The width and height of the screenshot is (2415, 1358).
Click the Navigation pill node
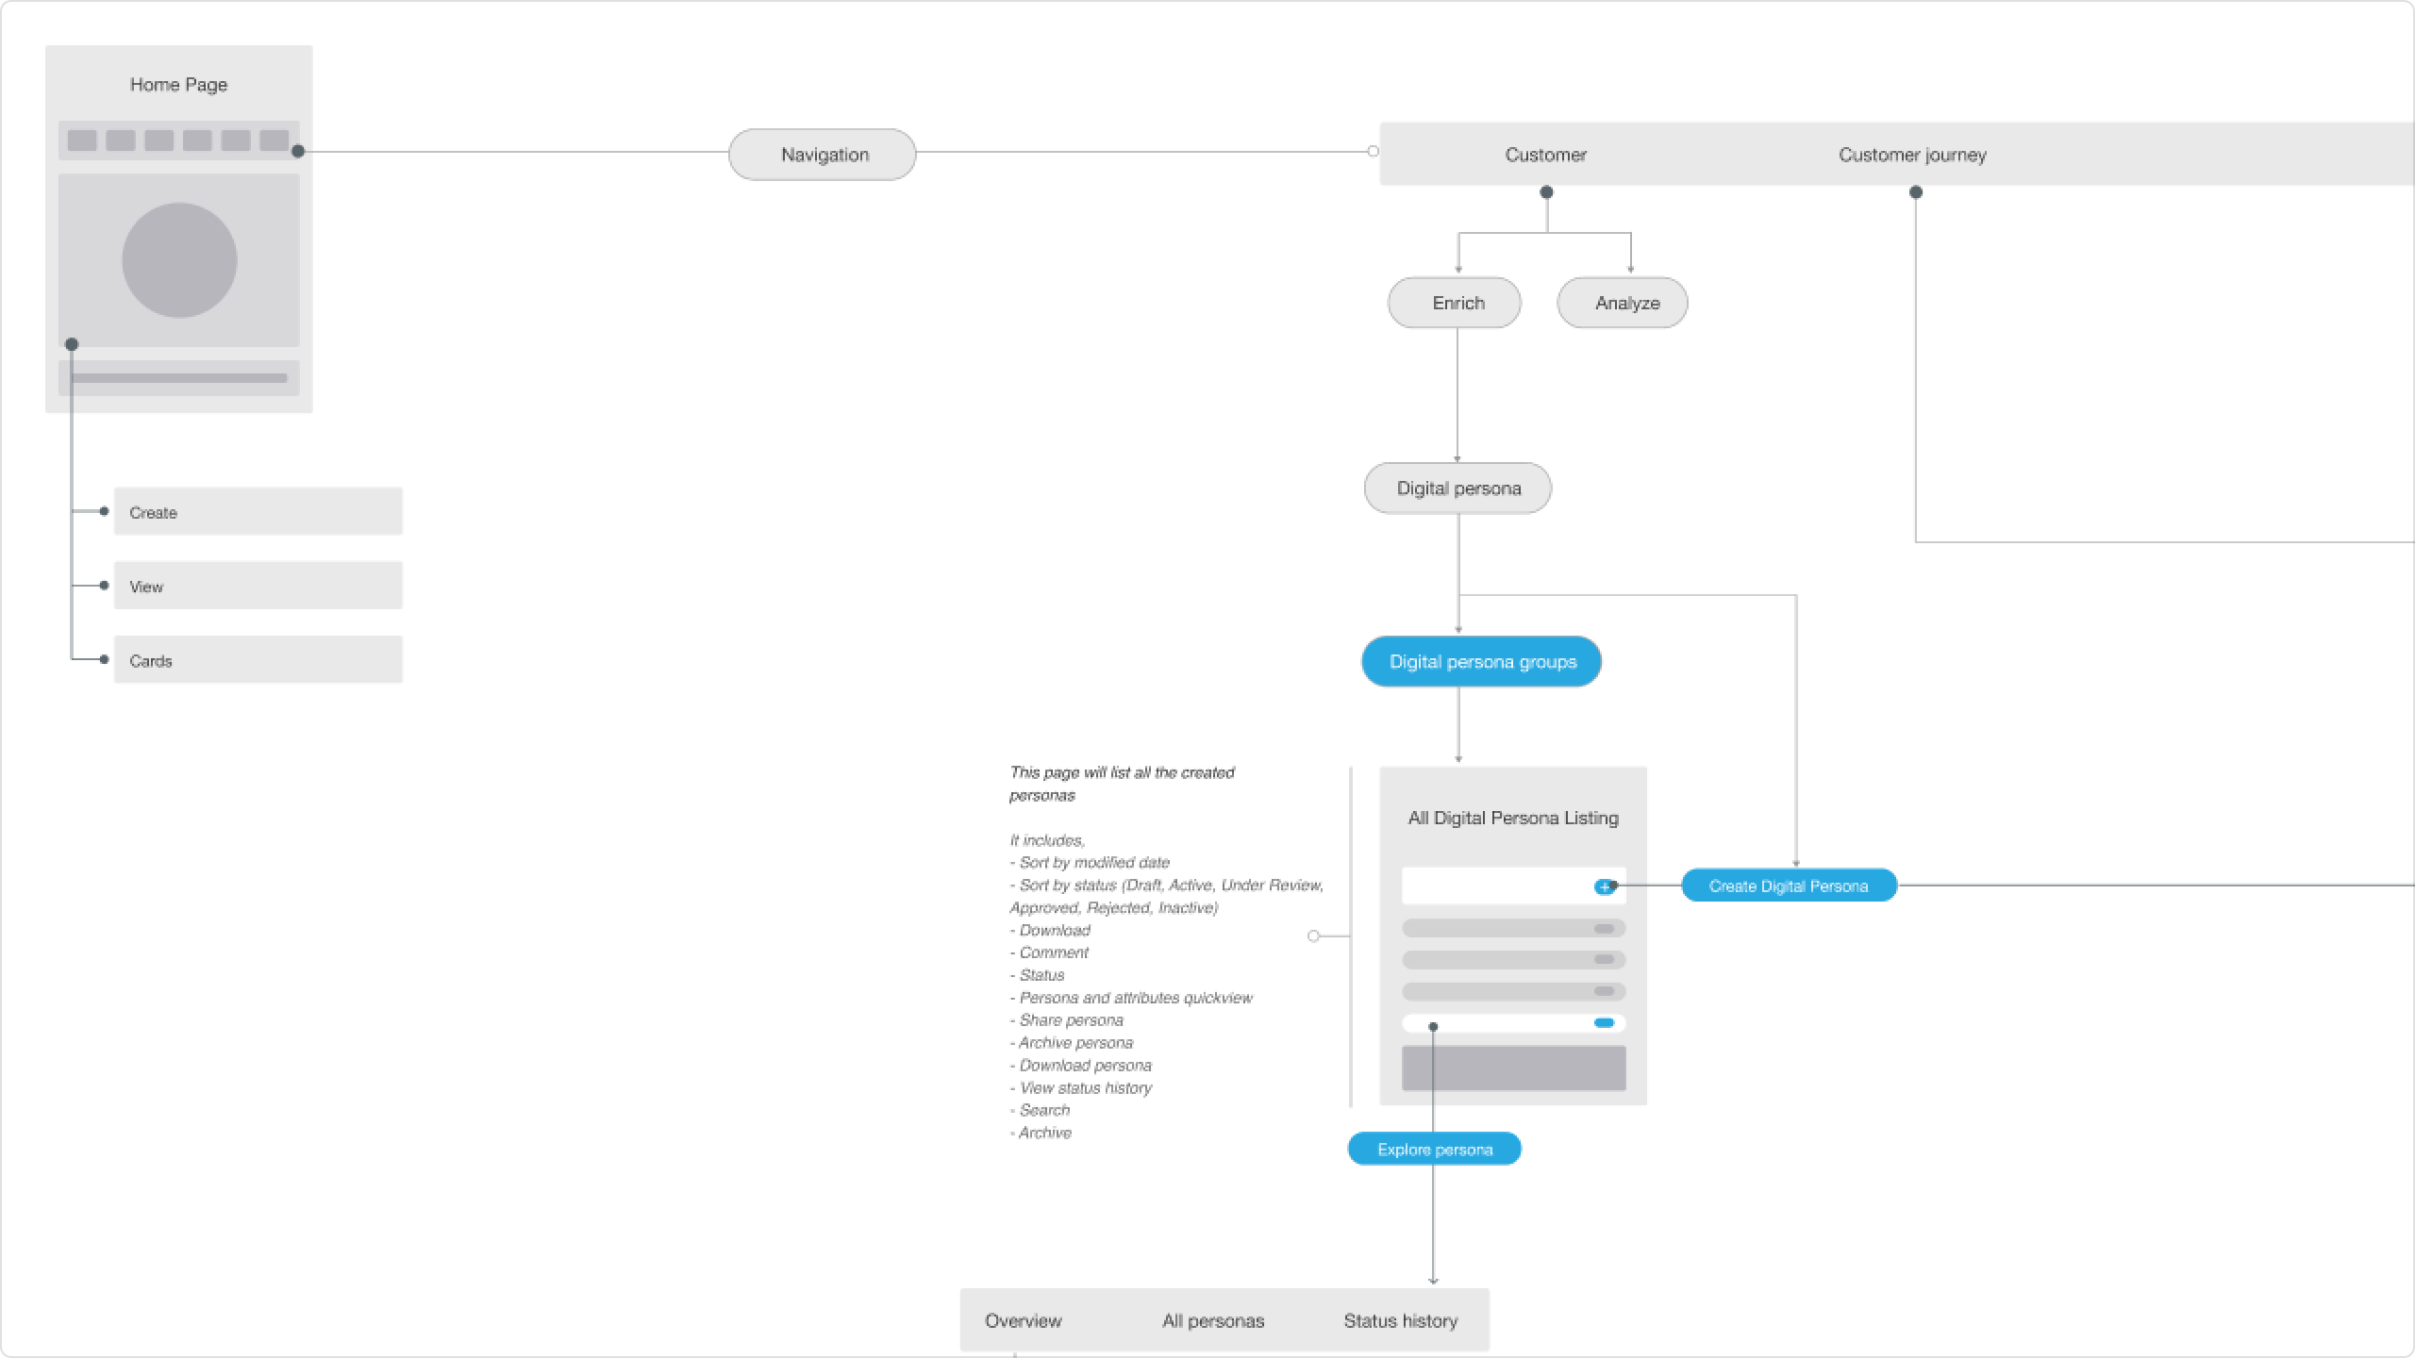click(823, 155)
